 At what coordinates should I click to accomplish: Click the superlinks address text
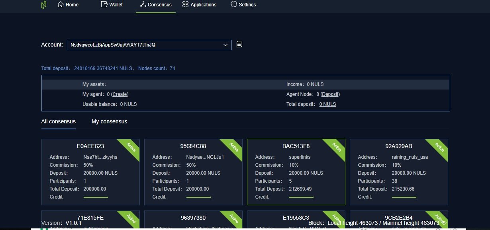300,157
